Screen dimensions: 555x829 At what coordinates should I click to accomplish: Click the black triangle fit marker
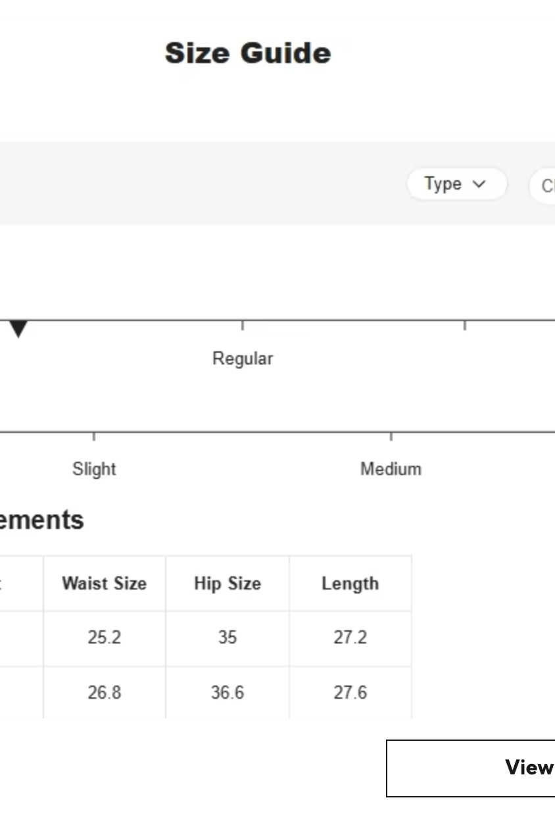point(18,328)
